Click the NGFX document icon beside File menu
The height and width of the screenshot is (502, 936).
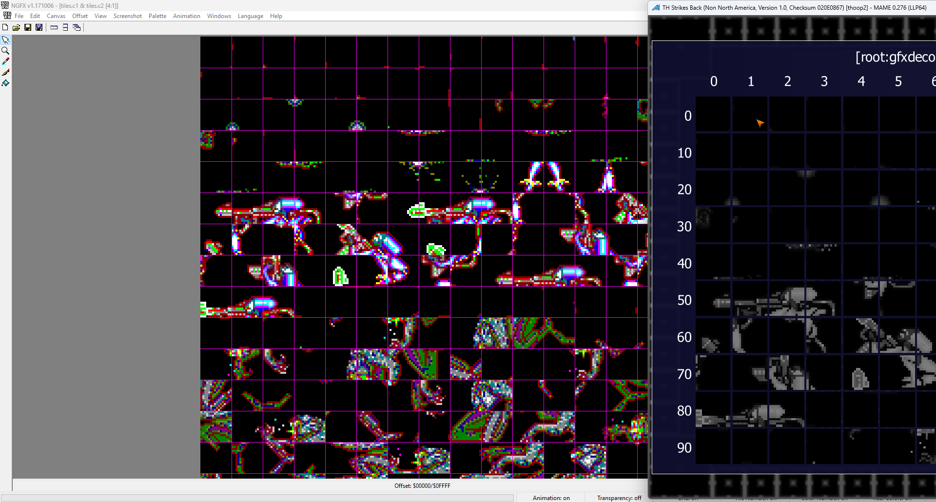coord(7,16)
